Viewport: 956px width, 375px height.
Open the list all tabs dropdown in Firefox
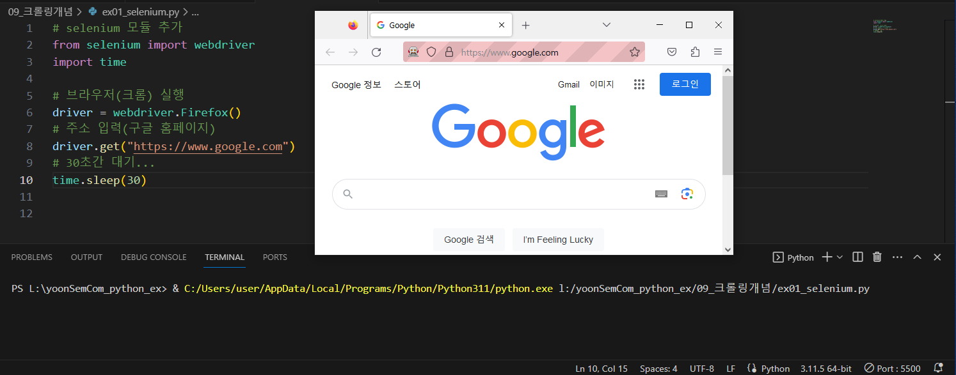(x=607, y=25)
